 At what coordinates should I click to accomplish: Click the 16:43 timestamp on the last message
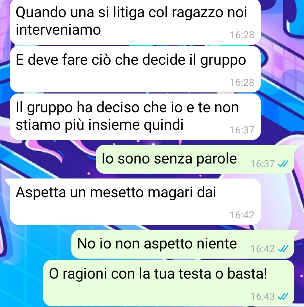point(262,296)
